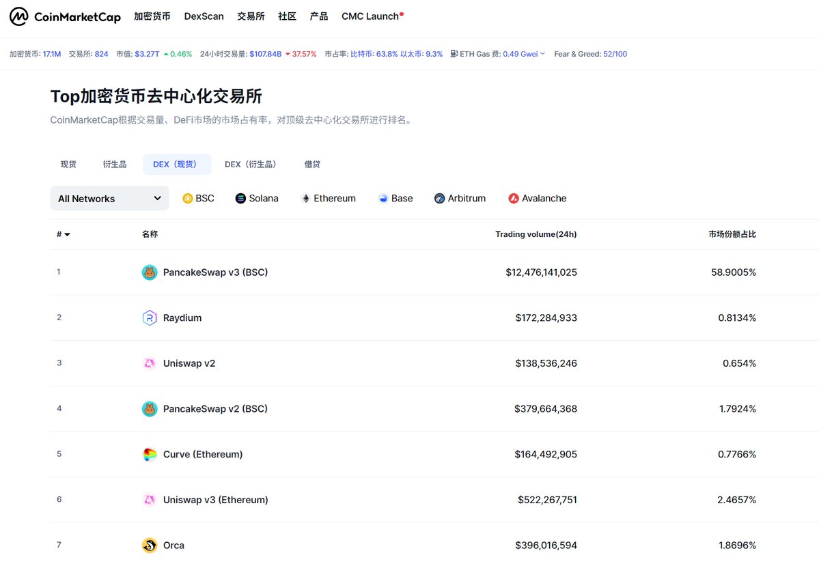Viewport: 819px width, 564px height.
Task: Filter by Base network
Action: 395,199
